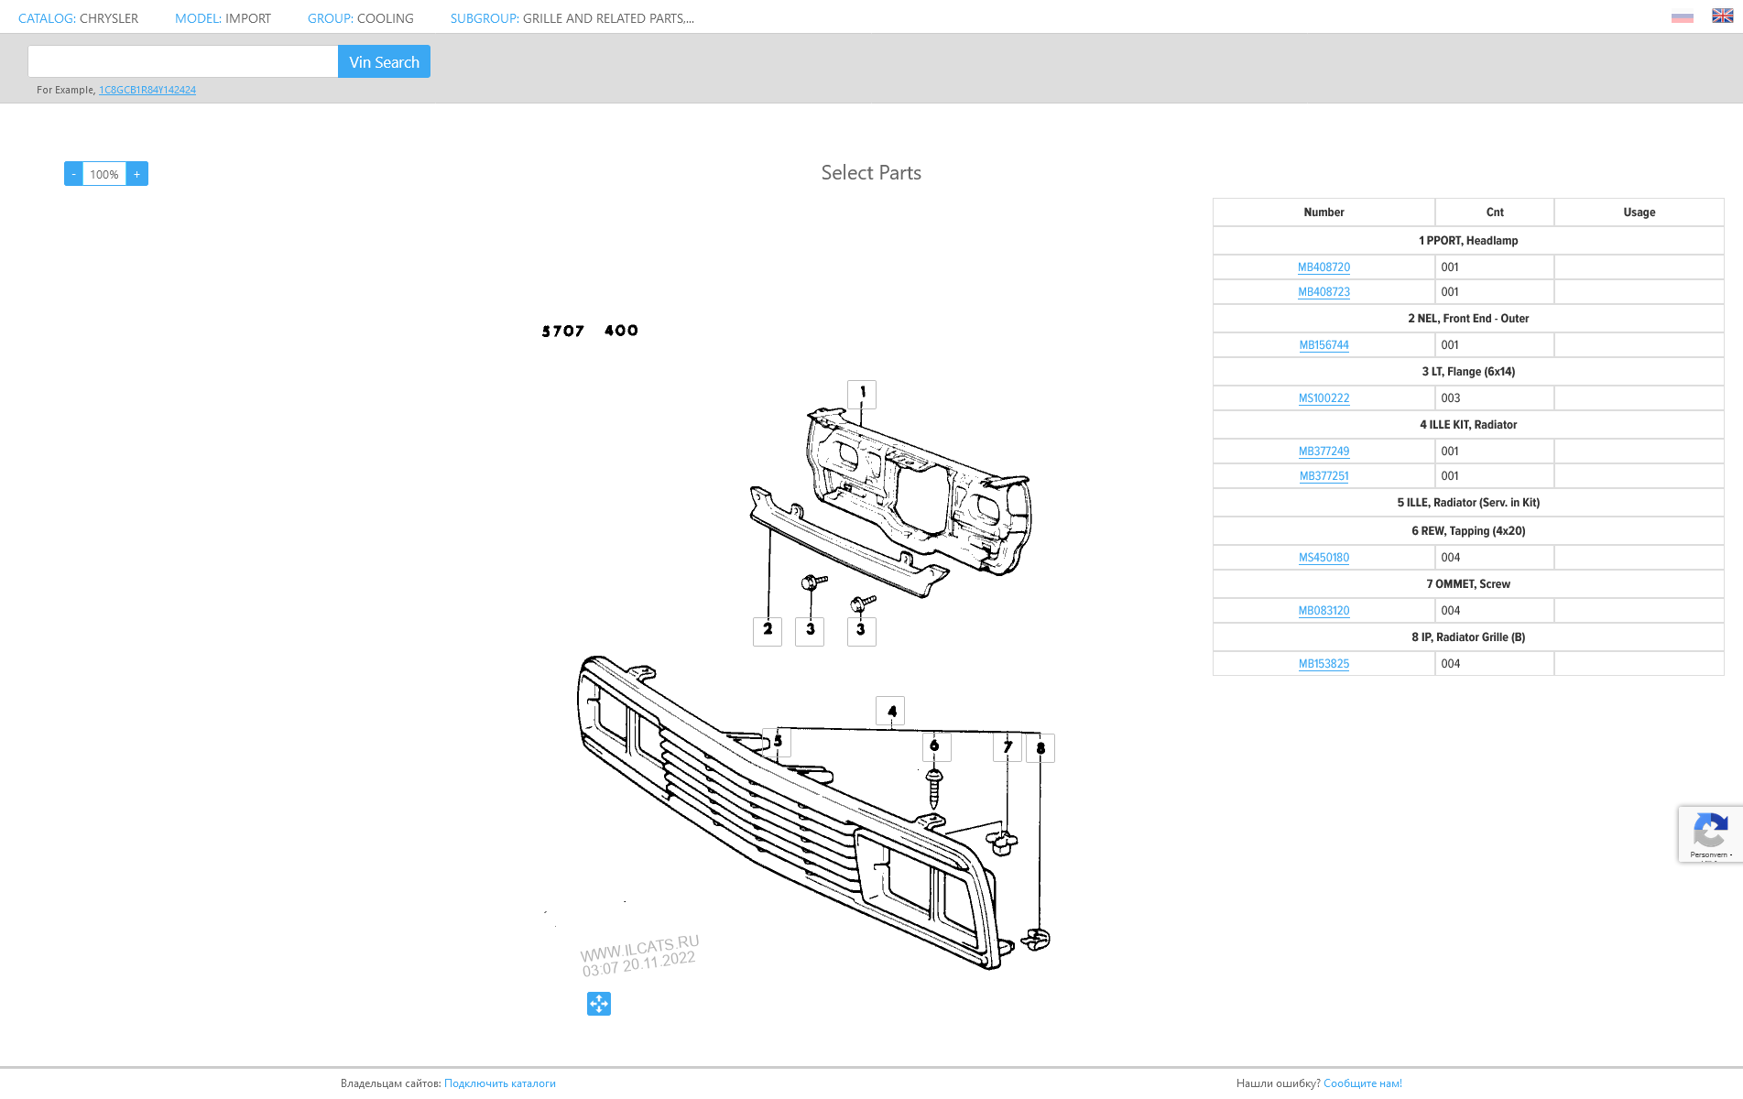Zoom out with the minus button
The image size is (1743, 1099).
click(73, 174)
